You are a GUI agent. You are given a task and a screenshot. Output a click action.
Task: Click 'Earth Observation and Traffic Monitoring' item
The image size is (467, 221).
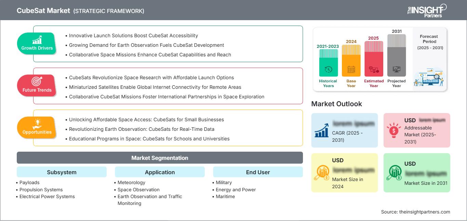pyautogui.click(x=150, y=200)
